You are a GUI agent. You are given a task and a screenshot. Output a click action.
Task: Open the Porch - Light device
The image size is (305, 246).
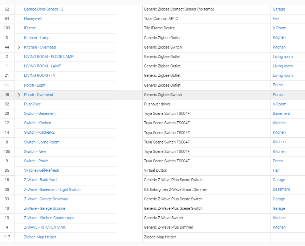(35, 85)
